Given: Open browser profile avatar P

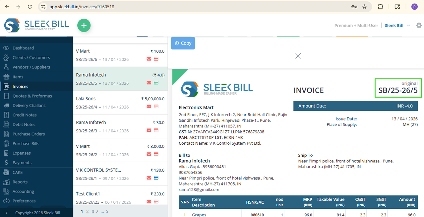Looking at the screenshot, I should tap(414, 7).
